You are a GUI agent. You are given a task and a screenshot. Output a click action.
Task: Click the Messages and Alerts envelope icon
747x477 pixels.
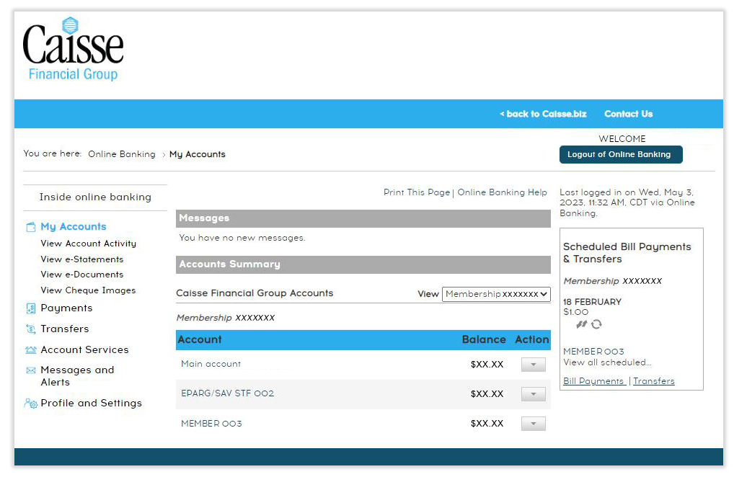[x=31, y=370]
